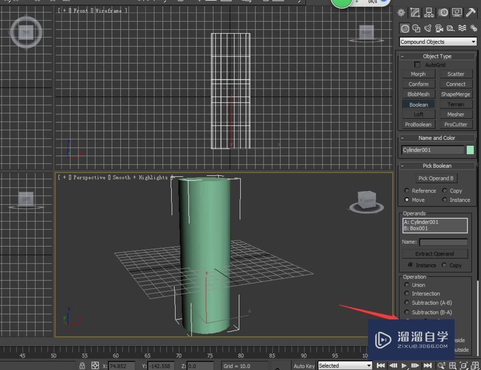
Task: Select the Cameras category icon
Action: [x=439, y=28]
